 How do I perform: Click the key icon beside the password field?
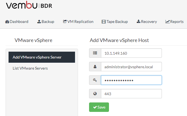pyautogui.click(x=95, y=80)
